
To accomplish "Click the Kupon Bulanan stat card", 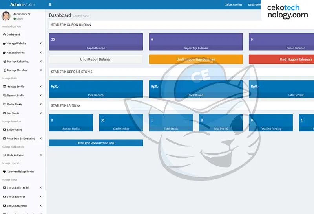I will (96, 42).
